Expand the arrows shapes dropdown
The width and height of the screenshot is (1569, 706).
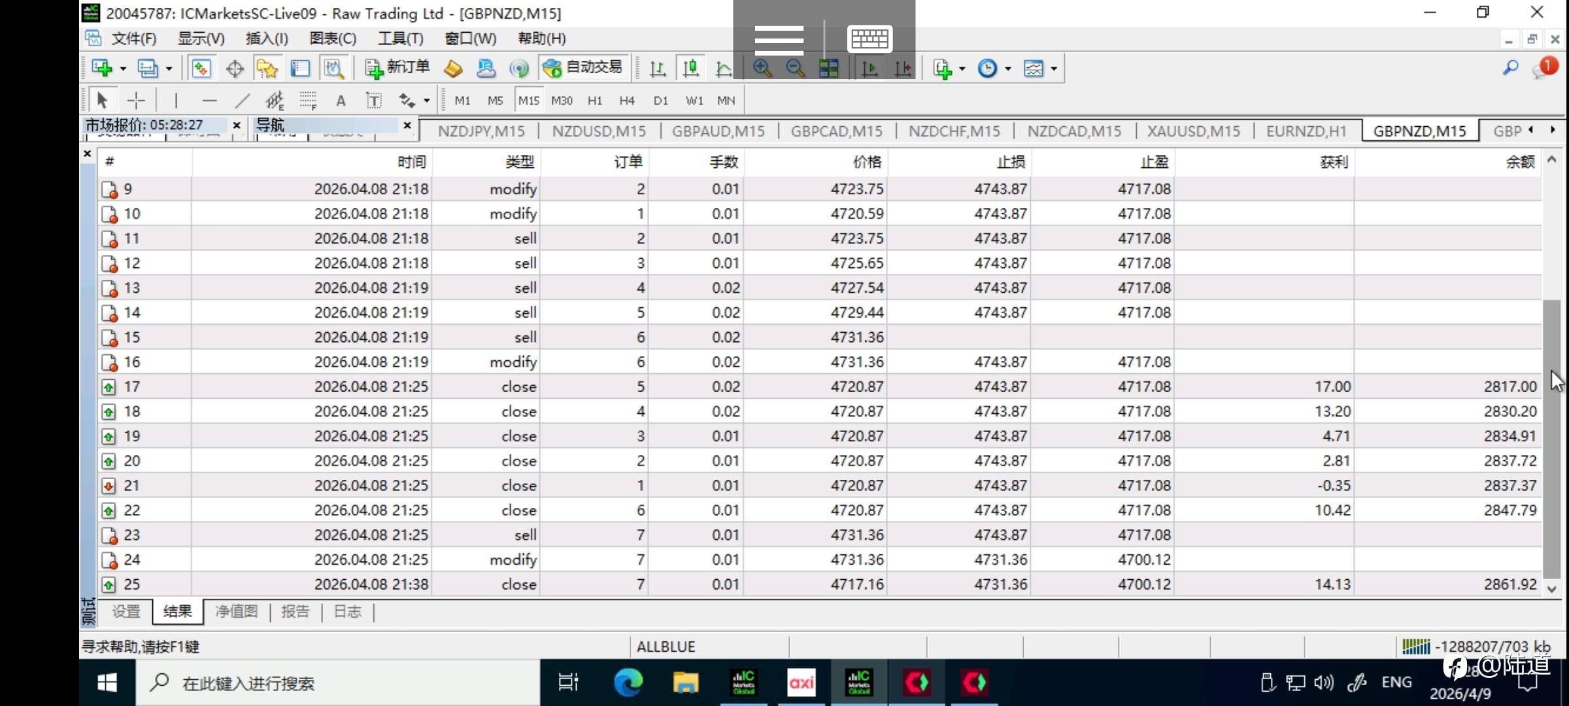(426, 101)
